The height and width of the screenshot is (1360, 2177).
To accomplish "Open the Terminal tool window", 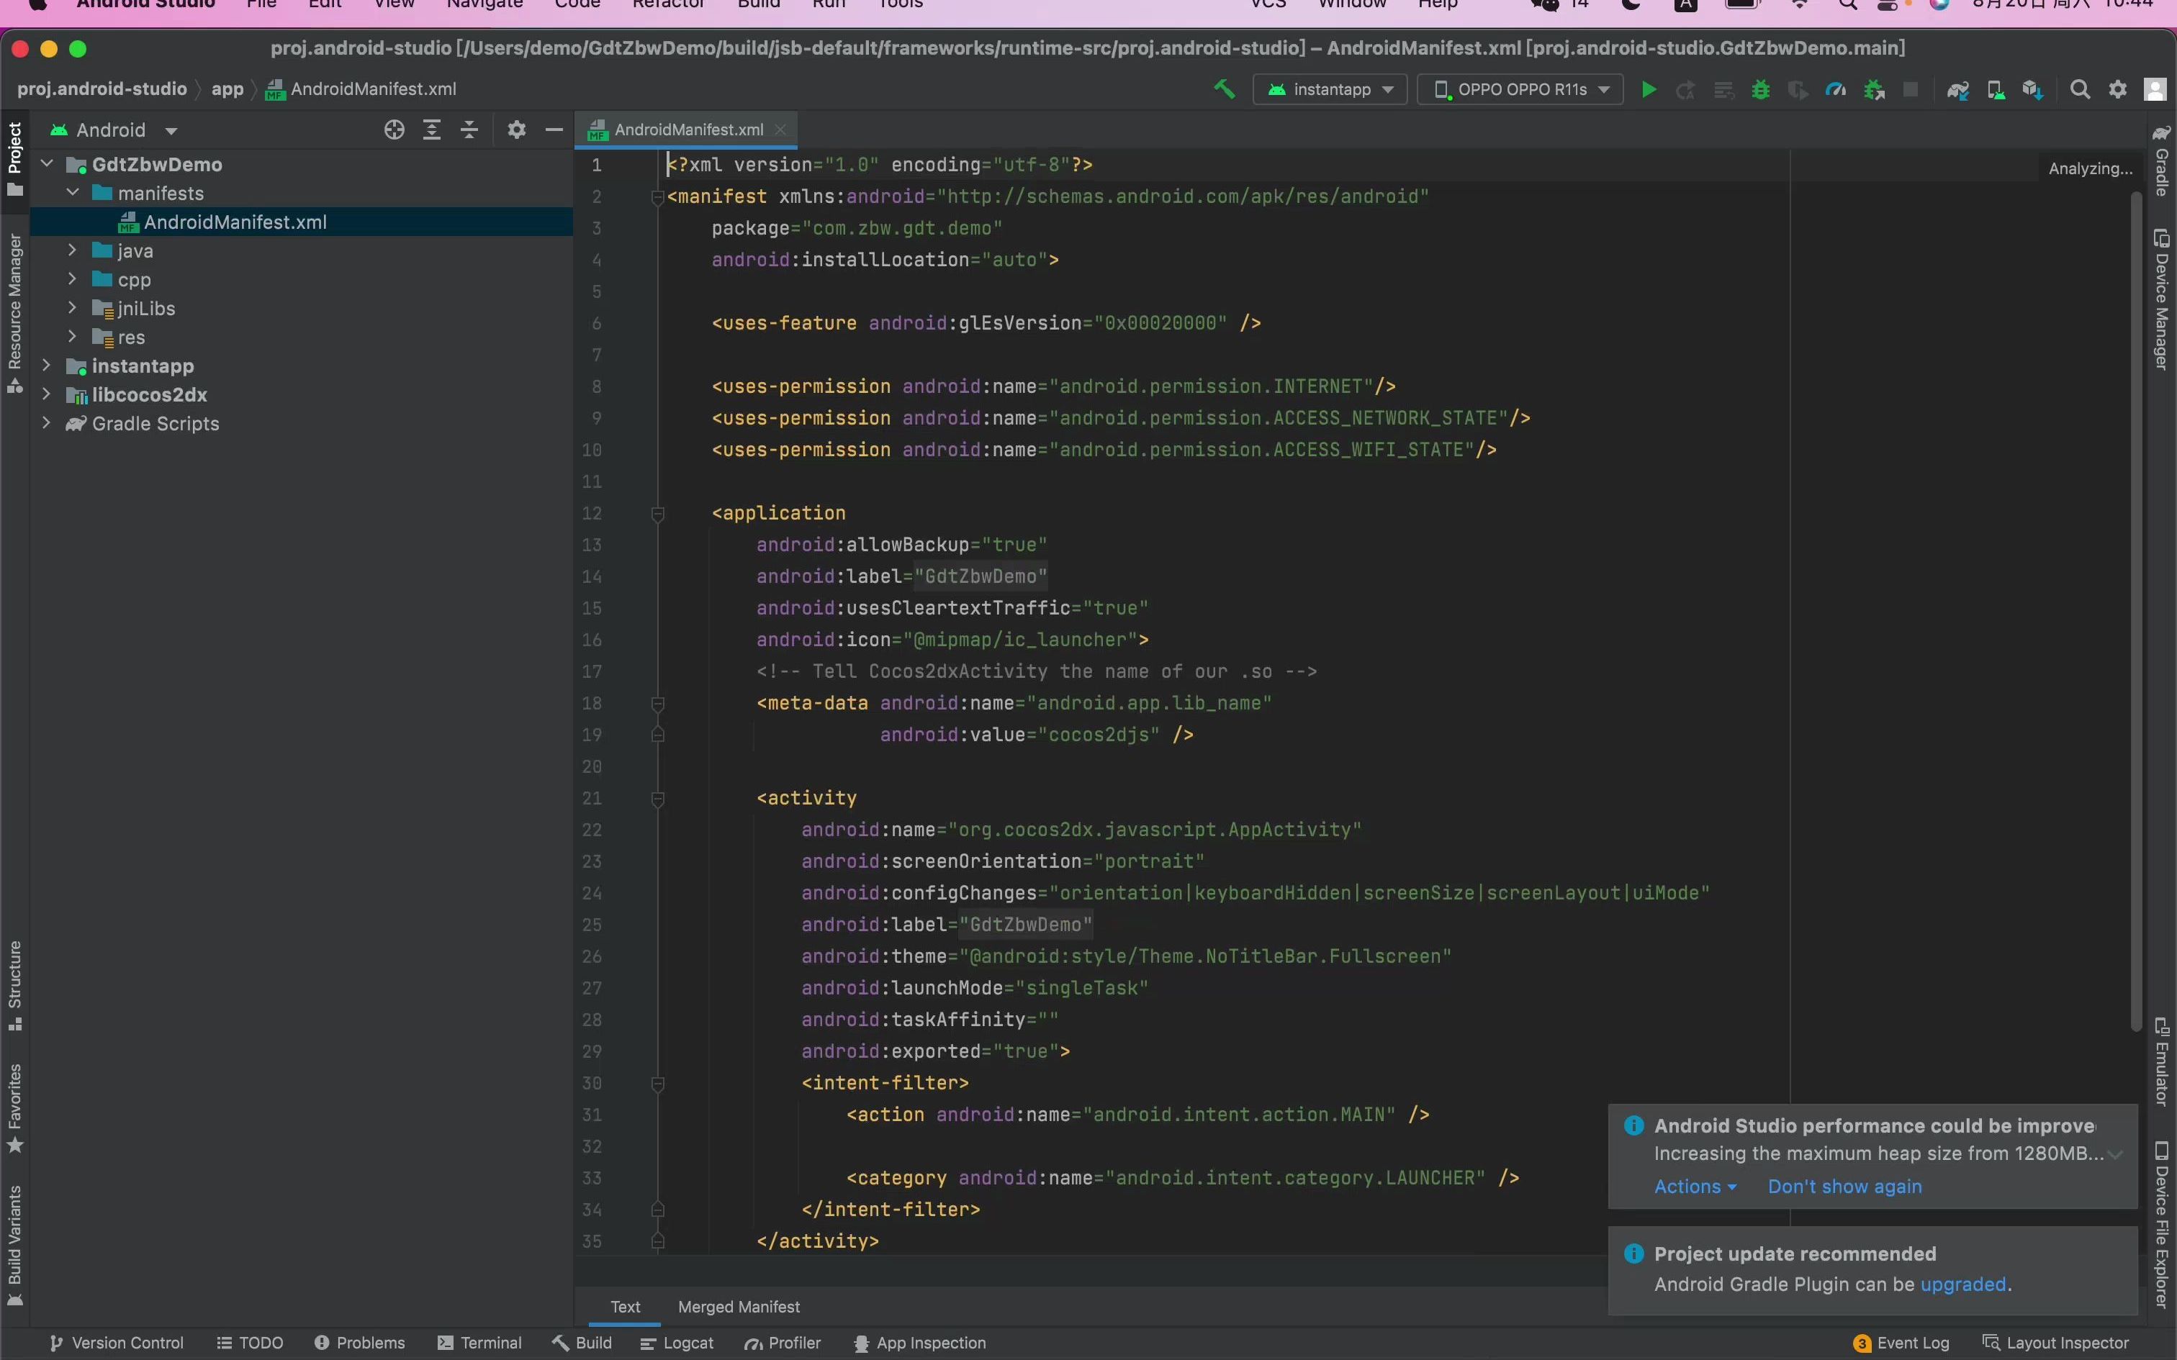I will coord(479,1343).
